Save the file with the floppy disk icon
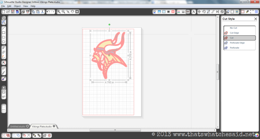 tap(12, 11)
